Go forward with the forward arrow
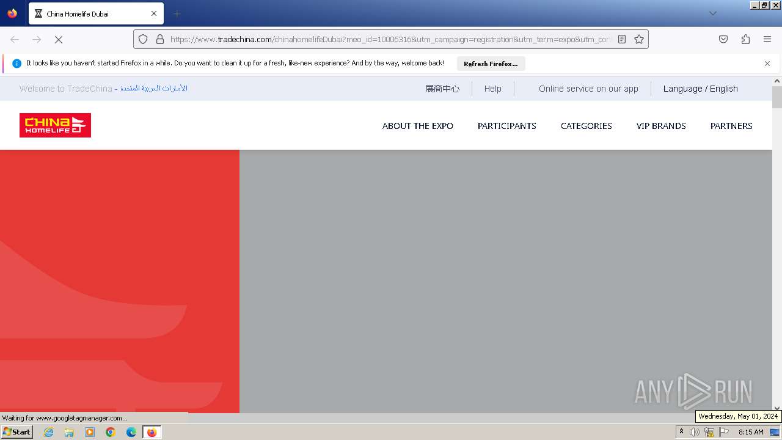This screenshot has width=782, height=440. 37,39
